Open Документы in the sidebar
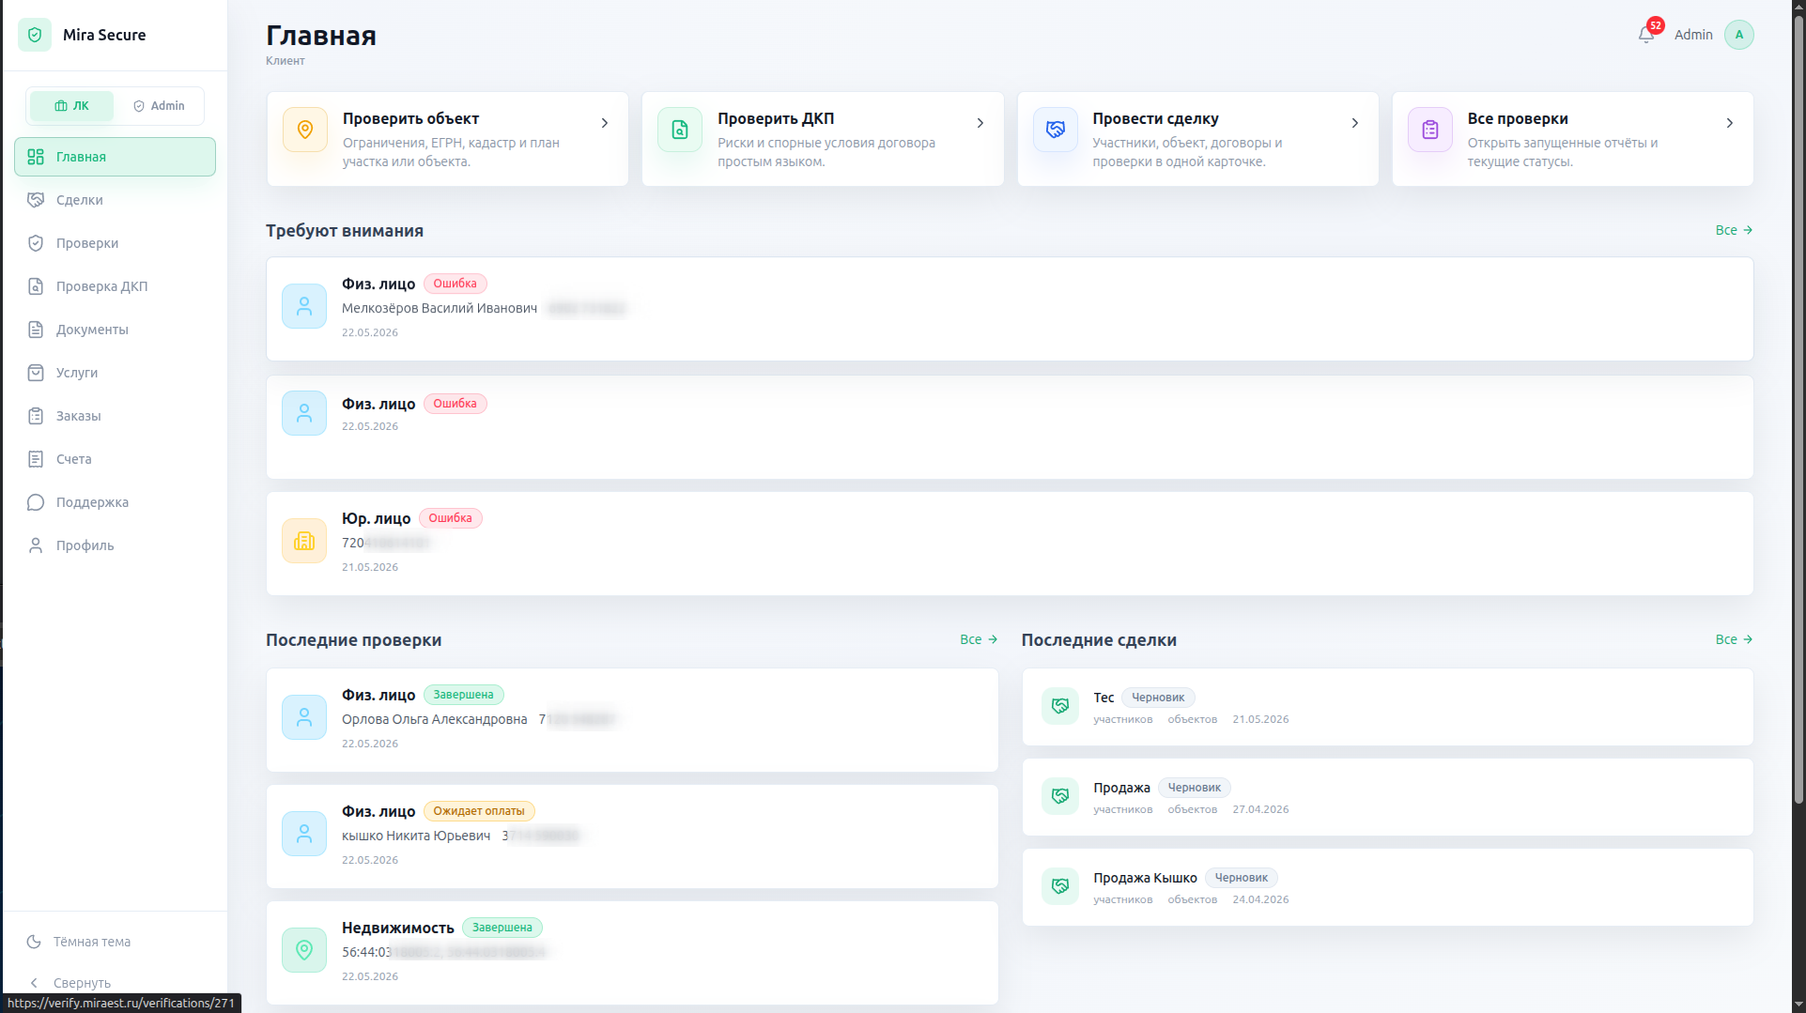 [x=115, y=330]
